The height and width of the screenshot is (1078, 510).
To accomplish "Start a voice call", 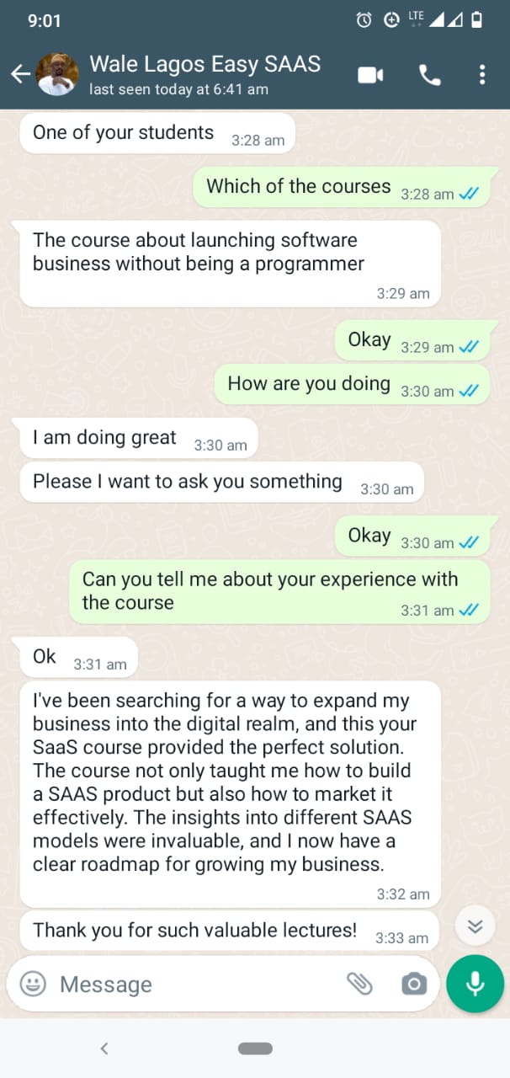I will point(430,74).
